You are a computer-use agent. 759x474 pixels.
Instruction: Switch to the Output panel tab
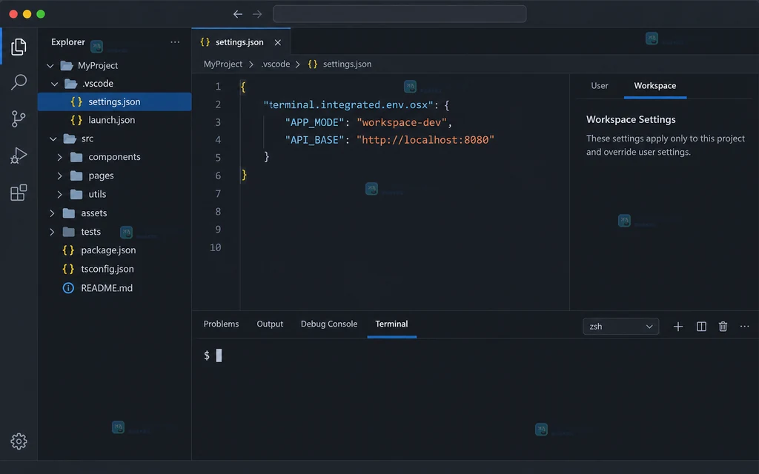[270, 324]
